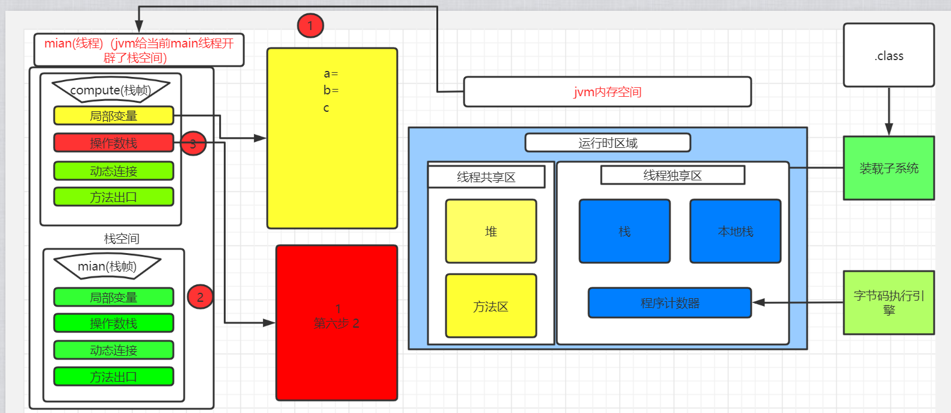Select the mian(栈帧) banner shape

coord(107,266)
